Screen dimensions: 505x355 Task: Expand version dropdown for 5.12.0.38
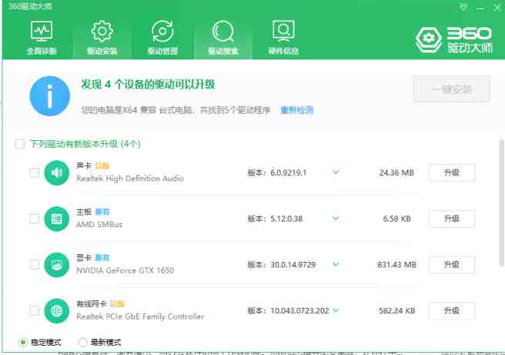(336, 219)
